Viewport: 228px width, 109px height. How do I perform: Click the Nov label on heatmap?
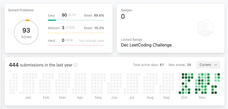(202, 97)
